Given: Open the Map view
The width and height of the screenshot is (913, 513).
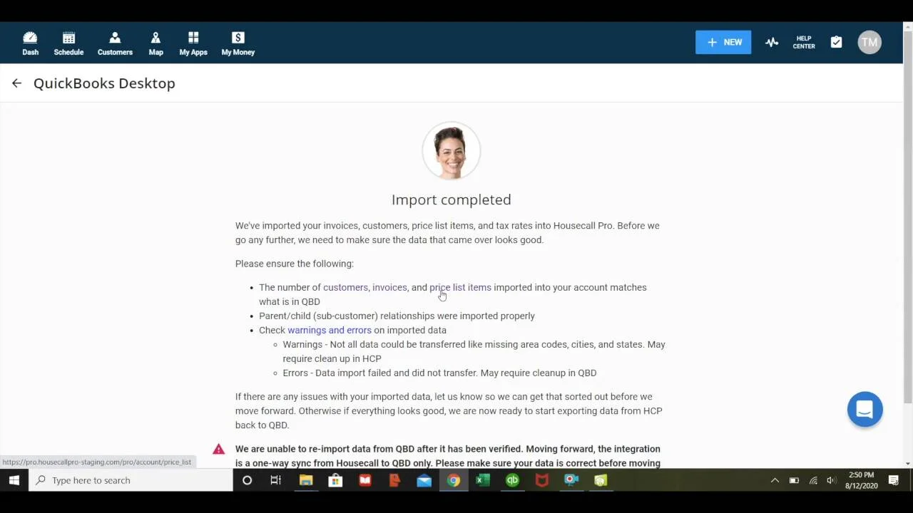Looking at the screenshot, I should [x=155, y=43].
